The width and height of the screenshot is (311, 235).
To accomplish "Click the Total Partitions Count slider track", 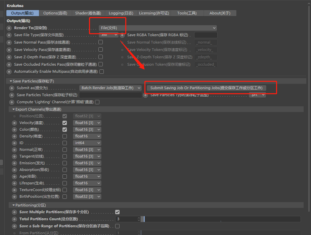I will point(221,219).
